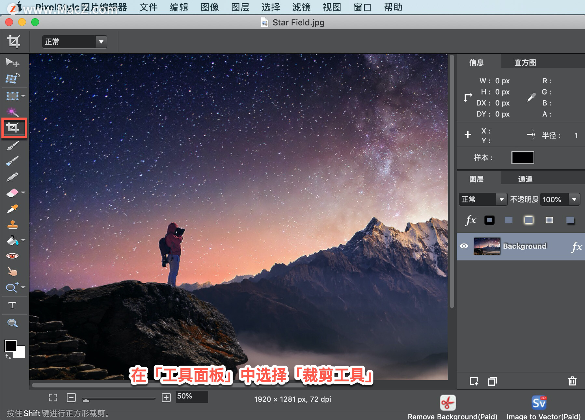Screen dimensions: 585x420
Task: Click the foreground color swatch at toolbar bottom
Action: [10, 346]
